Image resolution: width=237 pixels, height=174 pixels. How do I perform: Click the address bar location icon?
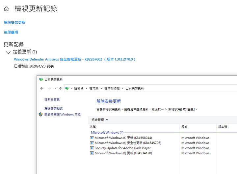coord(67,88)
